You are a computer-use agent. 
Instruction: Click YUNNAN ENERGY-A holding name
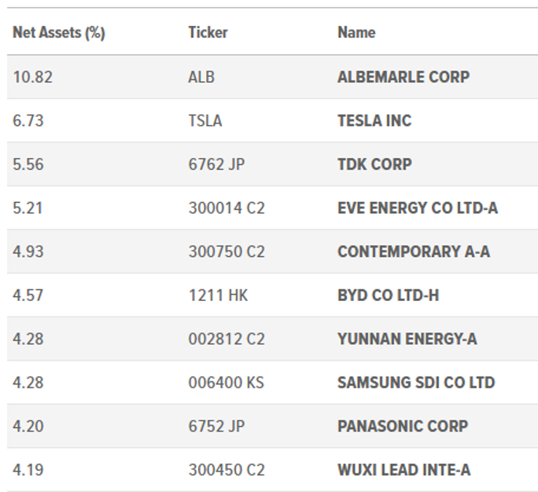pos(407,340)
